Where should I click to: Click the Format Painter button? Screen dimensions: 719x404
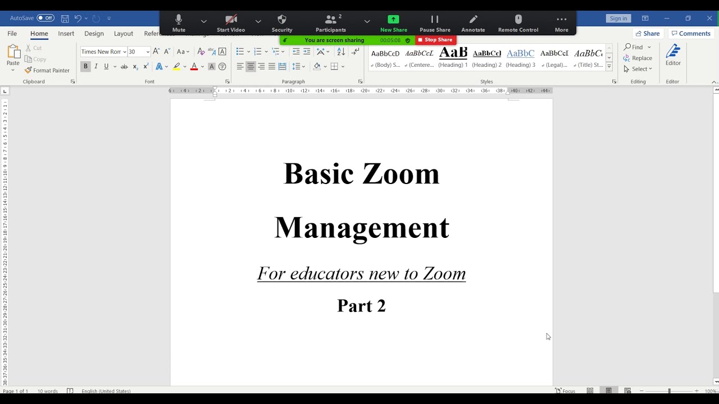(x=47, y=70)
